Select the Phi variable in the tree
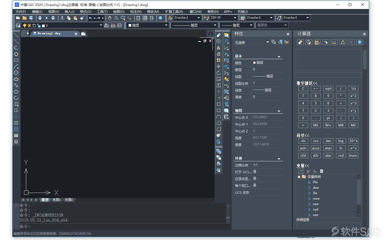Screen dimensions: 386x240 315,182
